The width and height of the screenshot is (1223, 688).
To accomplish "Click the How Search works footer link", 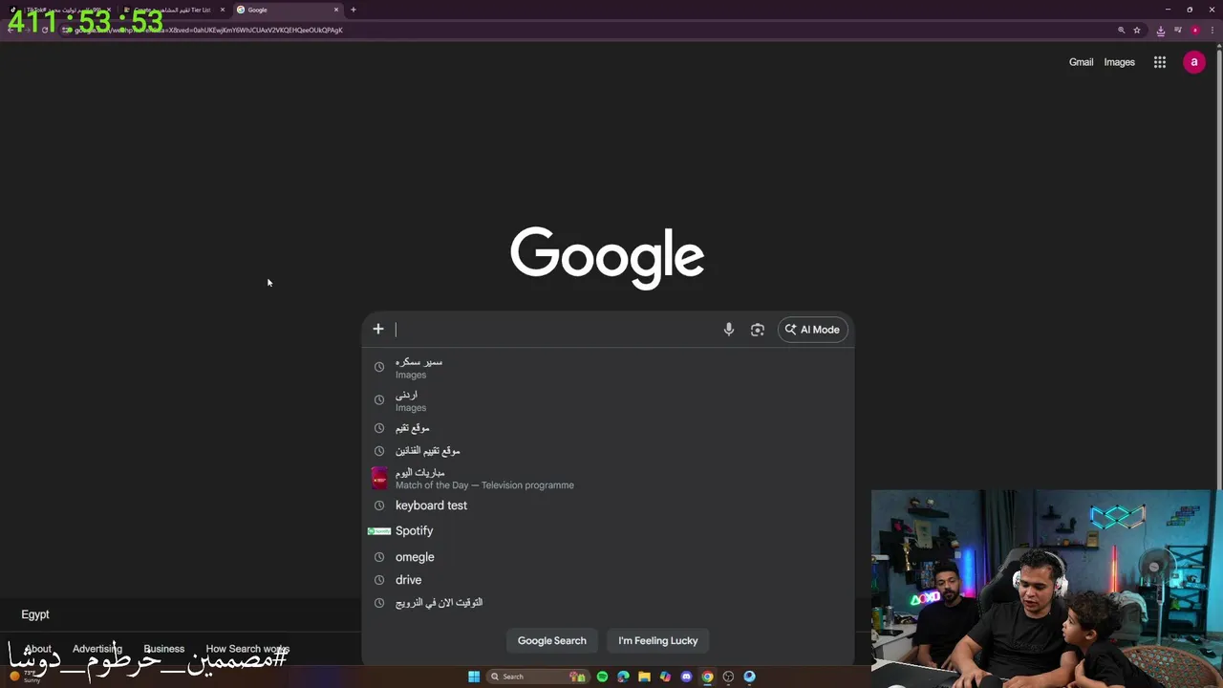I will pos(247,649).
